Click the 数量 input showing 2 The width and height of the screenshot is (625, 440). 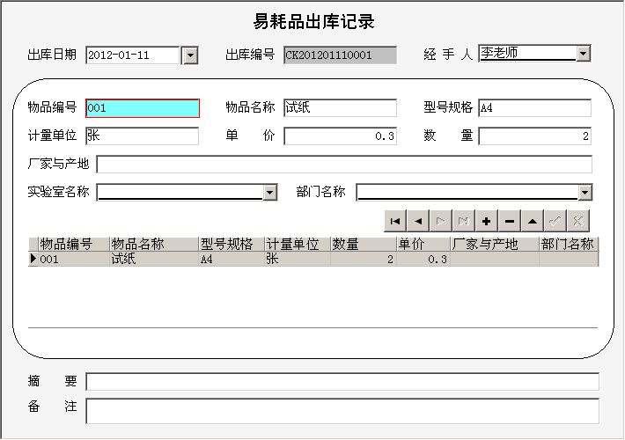(x=534, y=136)
